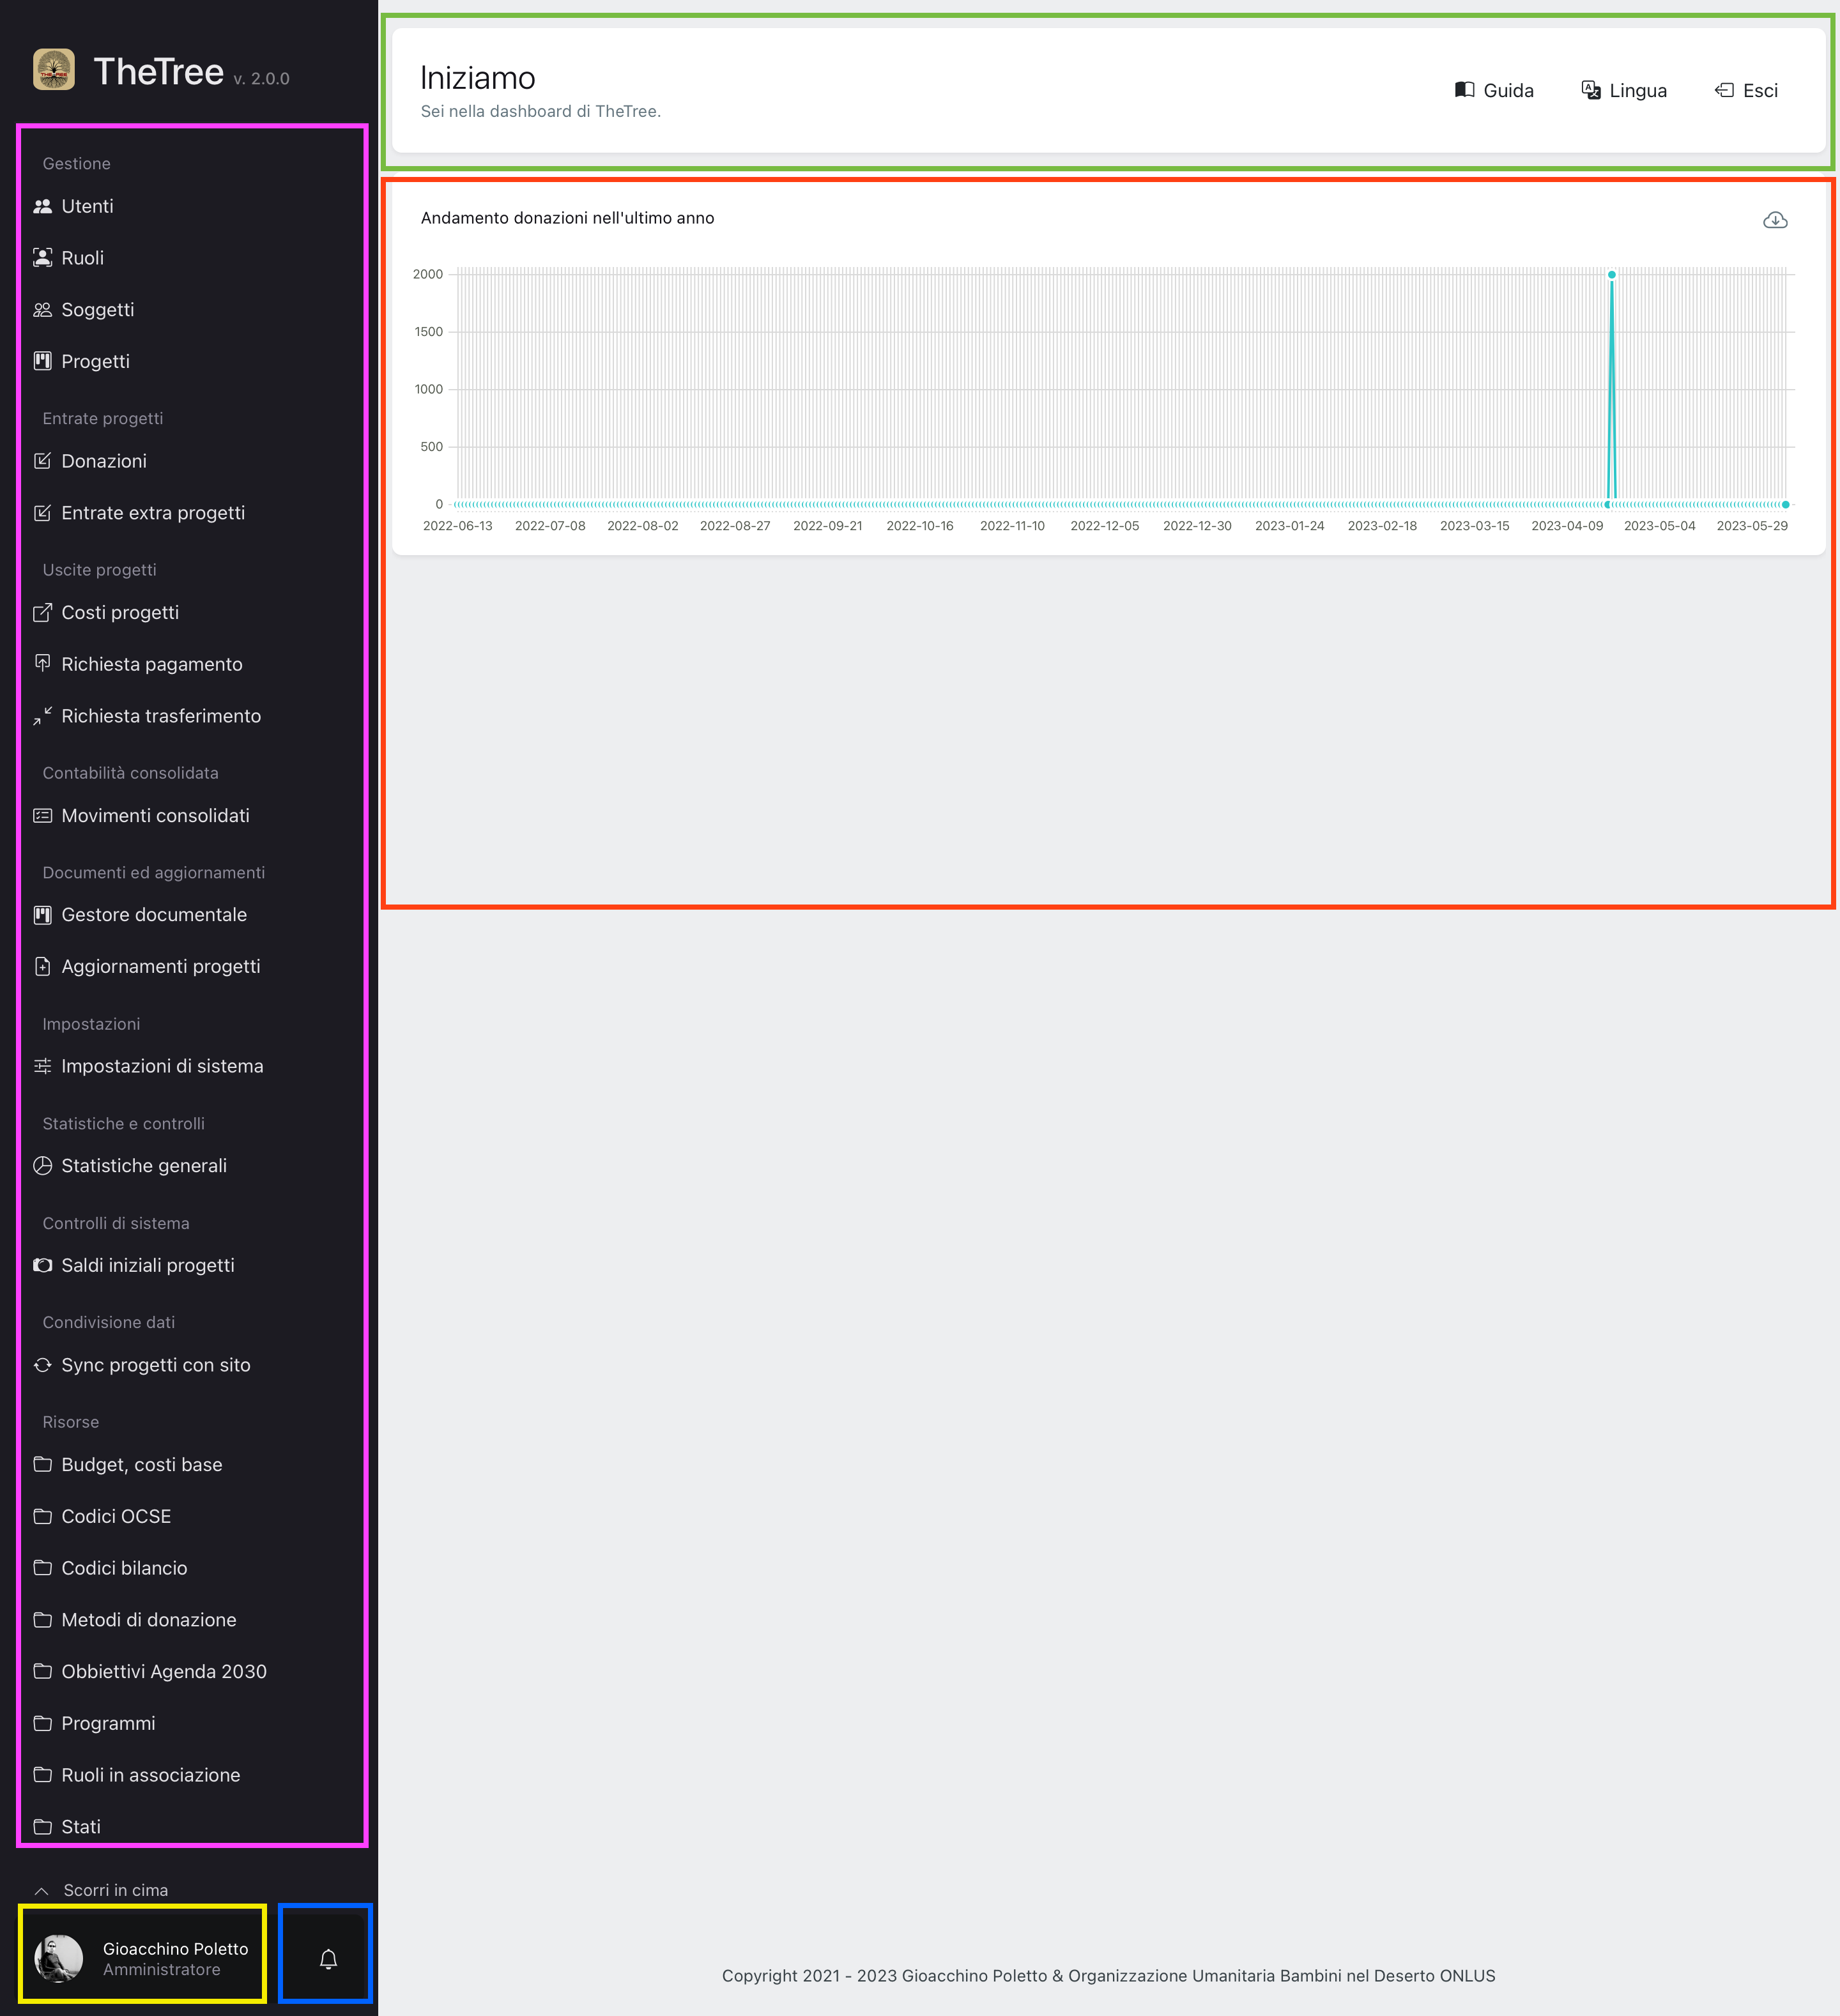Click the Gioacchino Poletto user name
The height and width of the screenshot is (2016, 1840).
[175, 1949]
